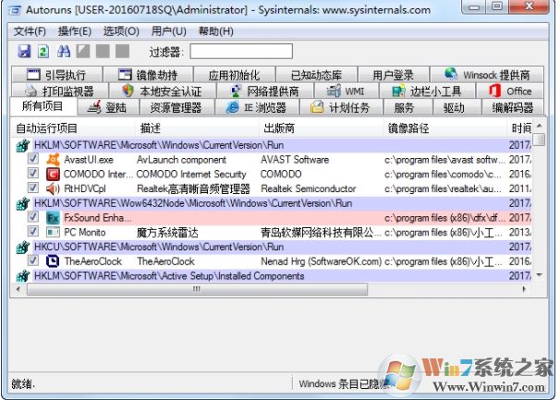This screenshot has height=400, width=560.
Task: Click the RtHDVCpl speaker icon
Action: (53, 188)
